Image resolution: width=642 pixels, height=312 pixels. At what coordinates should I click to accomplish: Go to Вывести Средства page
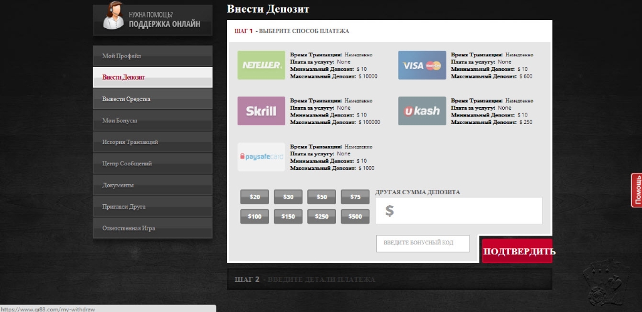[152, 99]
